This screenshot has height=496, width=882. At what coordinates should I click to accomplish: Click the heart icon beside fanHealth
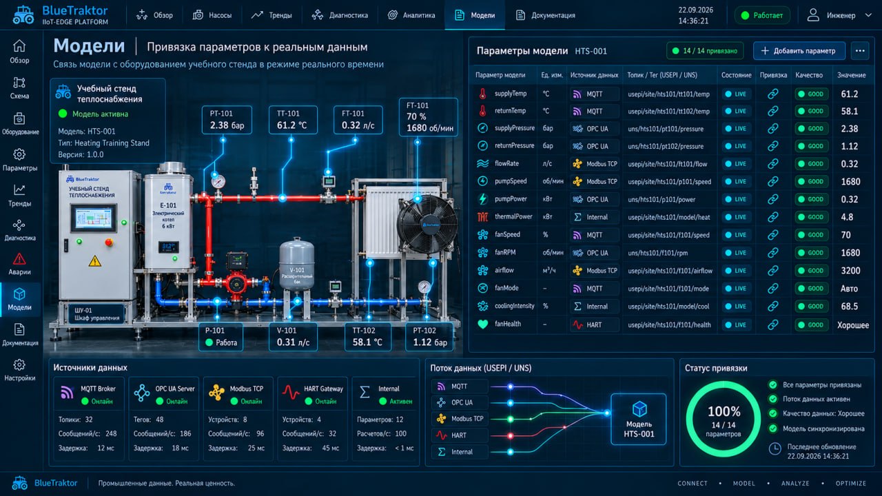(x=482, y=324)
